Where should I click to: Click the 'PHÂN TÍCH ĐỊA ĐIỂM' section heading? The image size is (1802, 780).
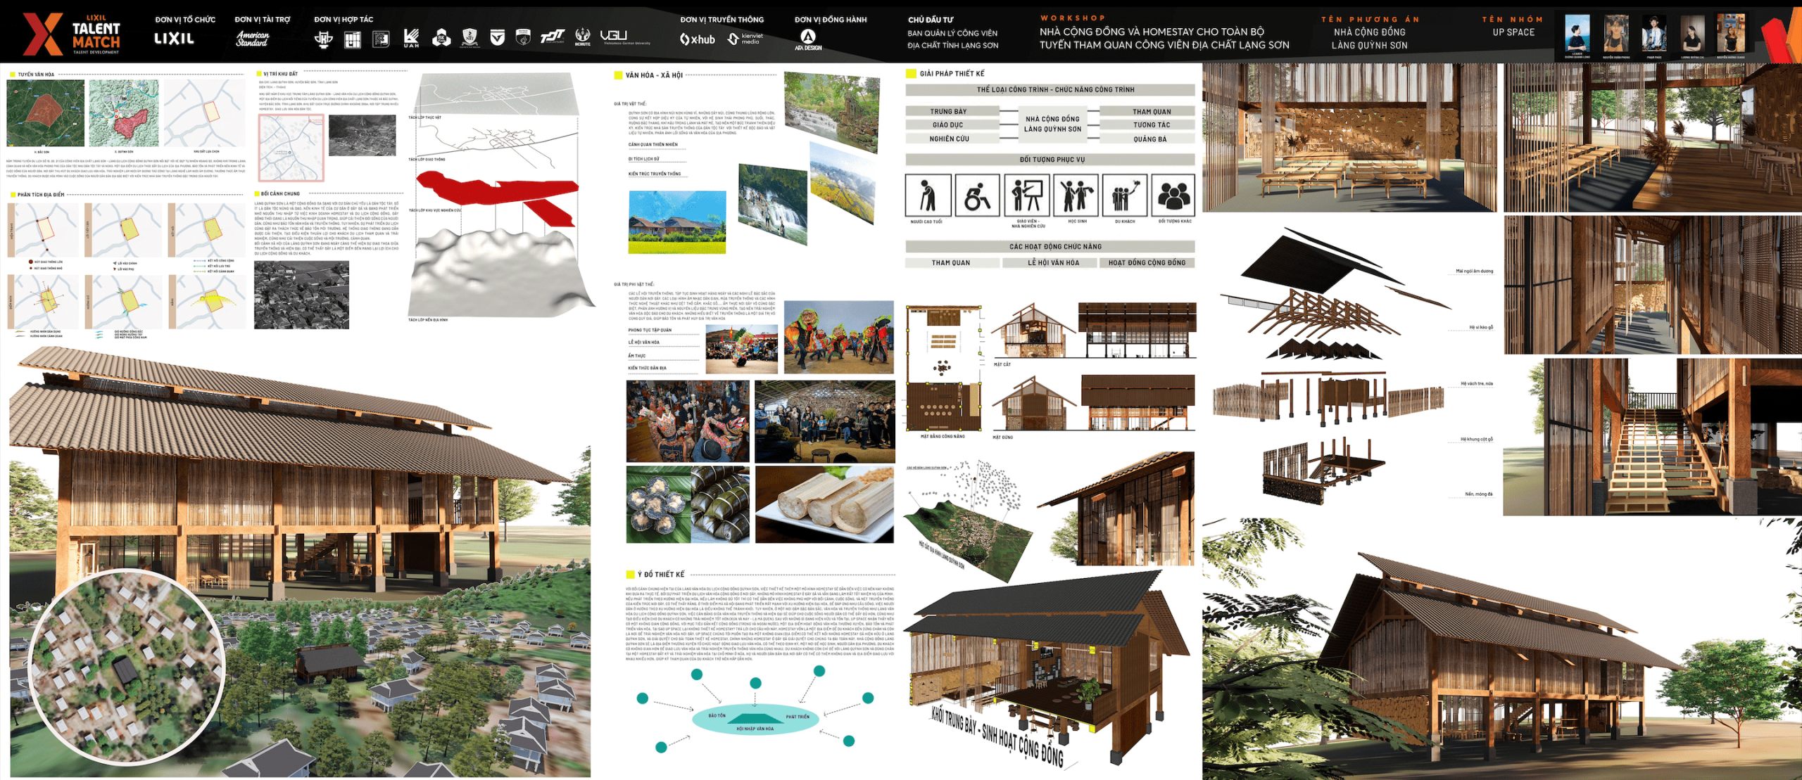click(41, 195)
